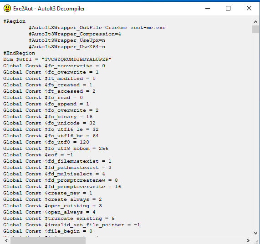The height and width of the screenshot is (244, 260).
Task: Click the horizontal scrollbar right arrow
Action: click(x=248, y=240)
